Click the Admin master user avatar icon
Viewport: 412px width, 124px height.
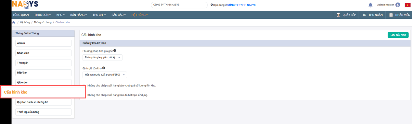[x=398, y=5]
